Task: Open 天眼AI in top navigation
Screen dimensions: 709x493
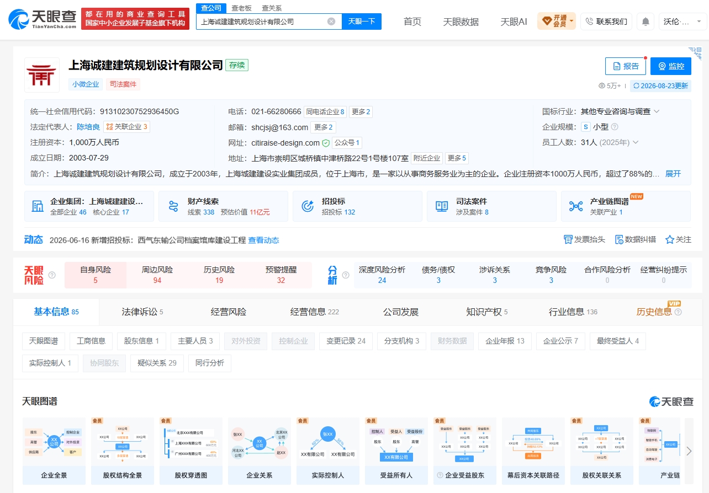Action: [514, 22]
